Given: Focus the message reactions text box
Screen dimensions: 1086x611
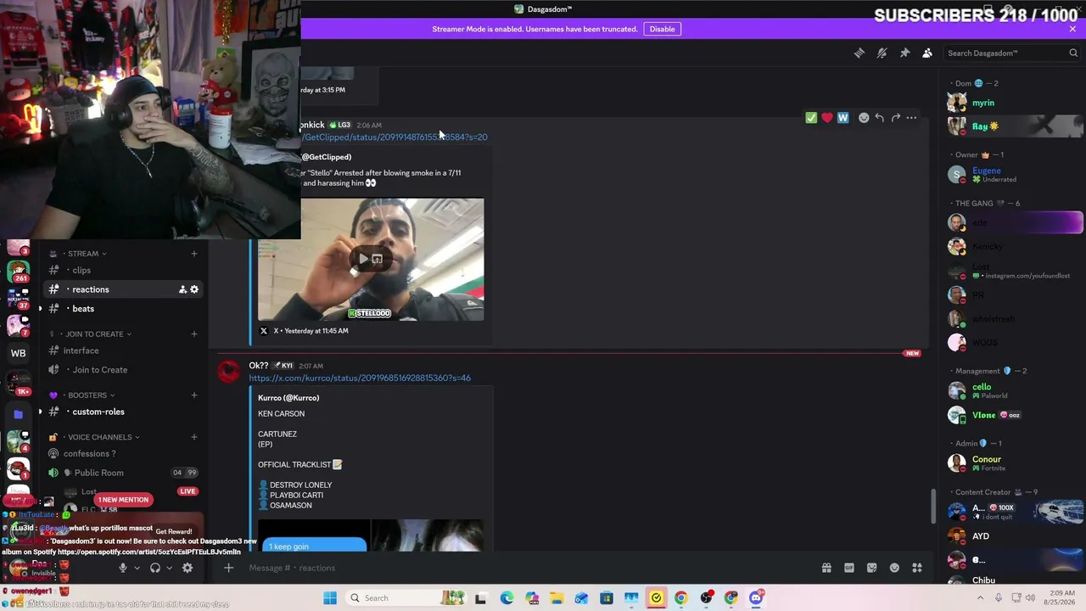Looking at the screenshot, I should [526, 568].
